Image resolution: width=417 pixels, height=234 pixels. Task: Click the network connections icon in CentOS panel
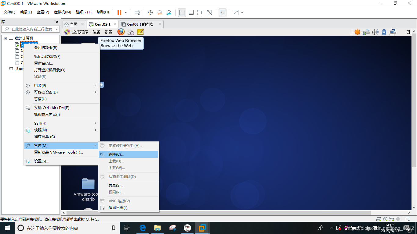click(x=393, y=32)
